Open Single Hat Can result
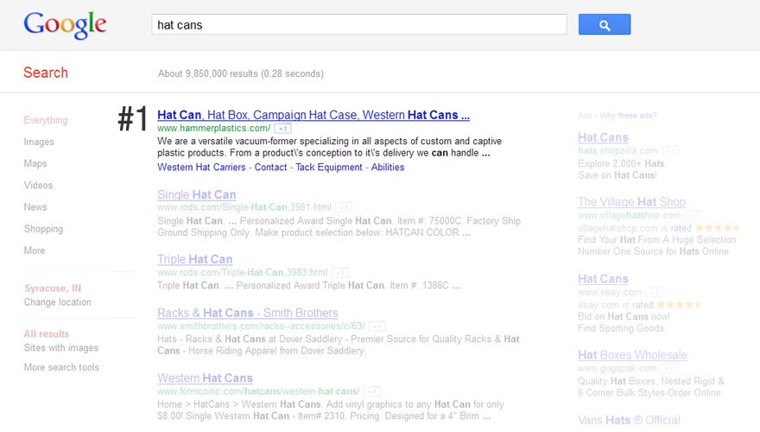Viewport: 760px width, 432px height. pyautogui.click(x=197, y=194)
